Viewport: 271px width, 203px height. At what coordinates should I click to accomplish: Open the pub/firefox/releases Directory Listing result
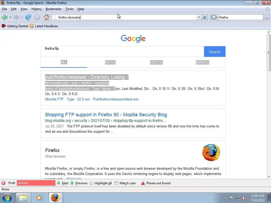coord(87,77)
